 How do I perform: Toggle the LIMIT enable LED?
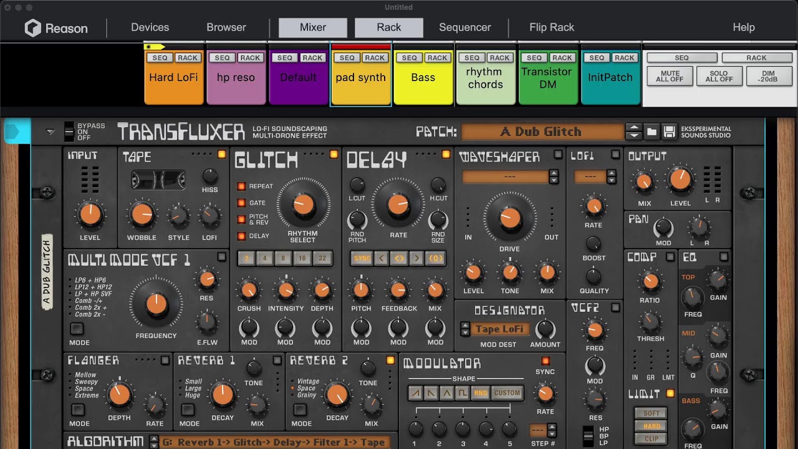pos(670,393)
